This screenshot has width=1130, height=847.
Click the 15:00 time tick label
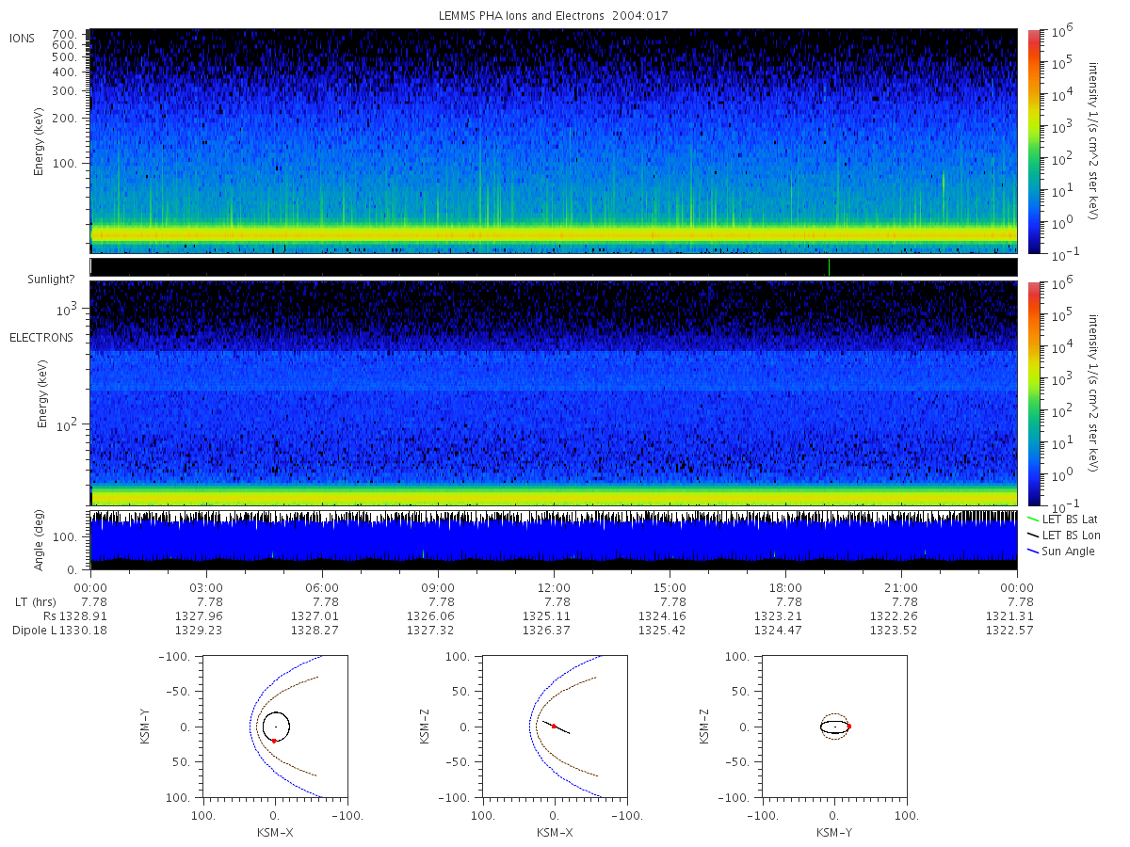coord(670,588)
